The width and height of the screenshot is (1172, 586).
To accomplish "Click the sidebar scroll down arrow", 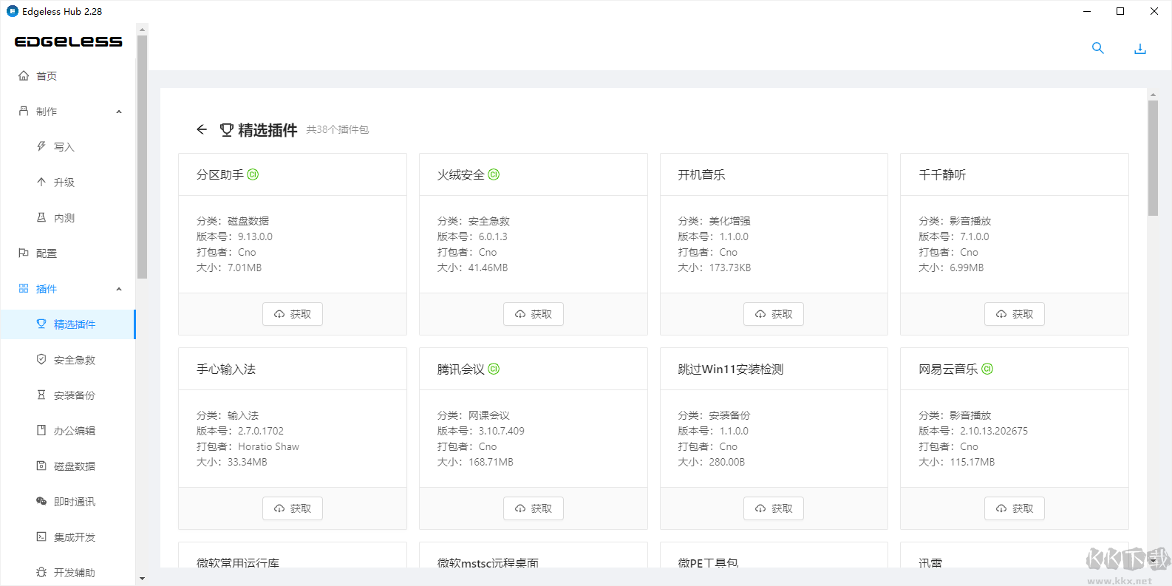I will click(x=142, y=579).
